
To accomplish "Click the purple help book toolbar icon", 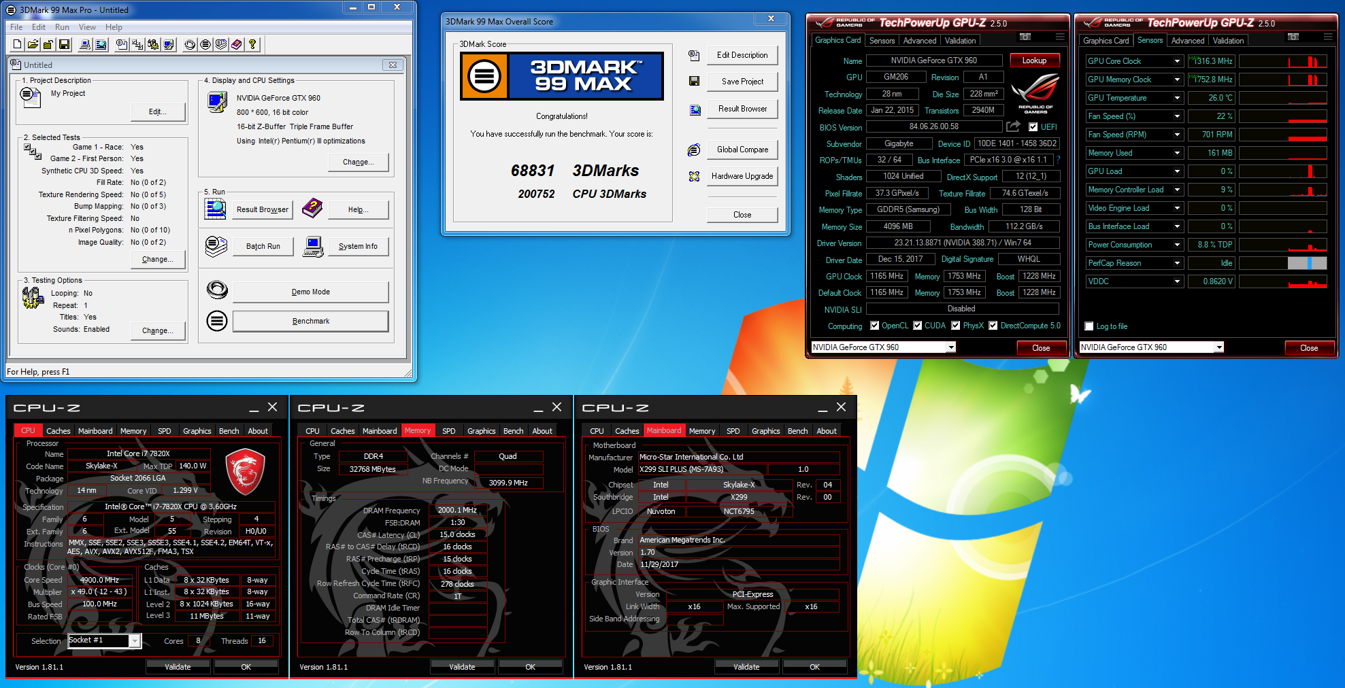I will (237, 44).
